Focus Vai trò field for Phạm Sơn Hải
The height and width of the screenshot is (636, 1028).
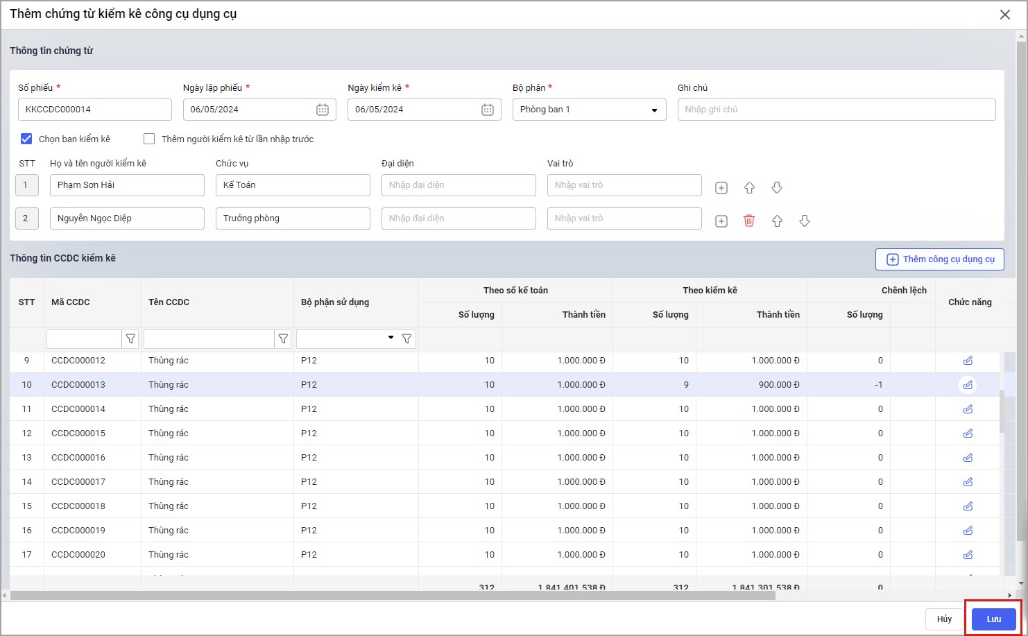pos(624,185)
